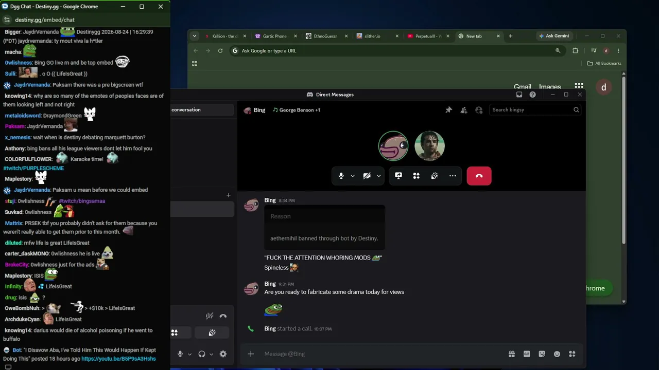Switch to the EthnoGuessr tab
The height and width of the screenshot is (370, 659).
325,36
